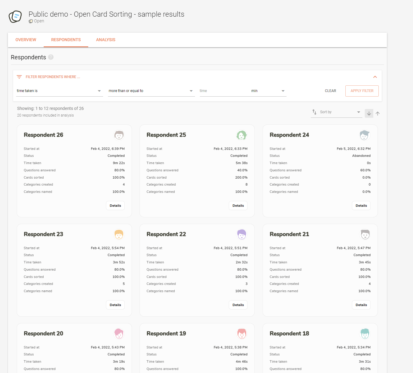Switch to the Overview tab

(x=26, y=40)
